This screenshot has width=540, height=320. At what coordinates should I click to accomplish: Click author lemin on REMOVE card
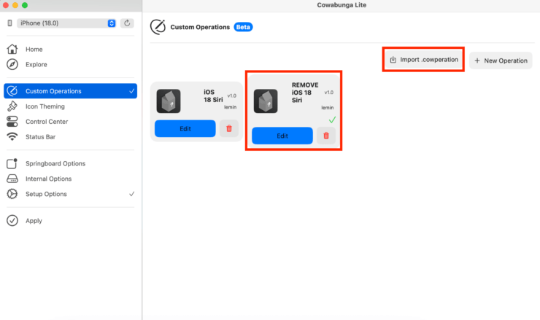pyautogui.click(x=327, y=107)
